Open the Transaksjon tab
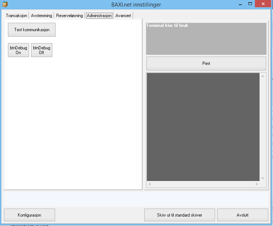 pyautogui.click(x=16, y=16)
